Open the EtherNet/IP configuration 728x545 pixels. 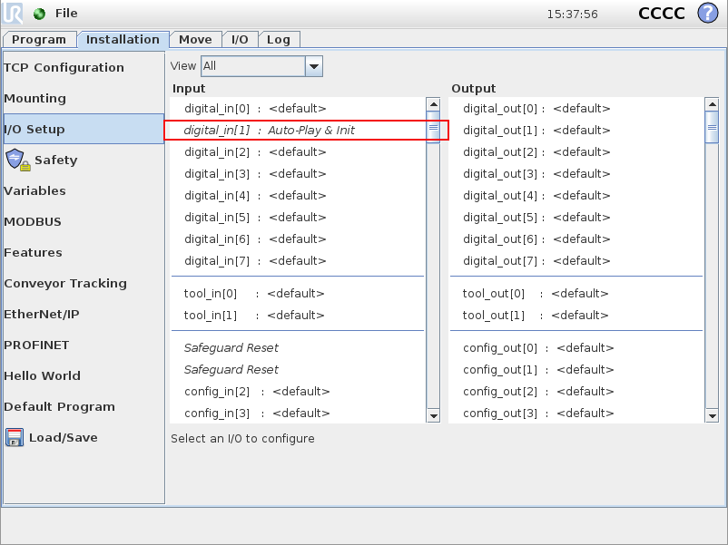[42, 314]
